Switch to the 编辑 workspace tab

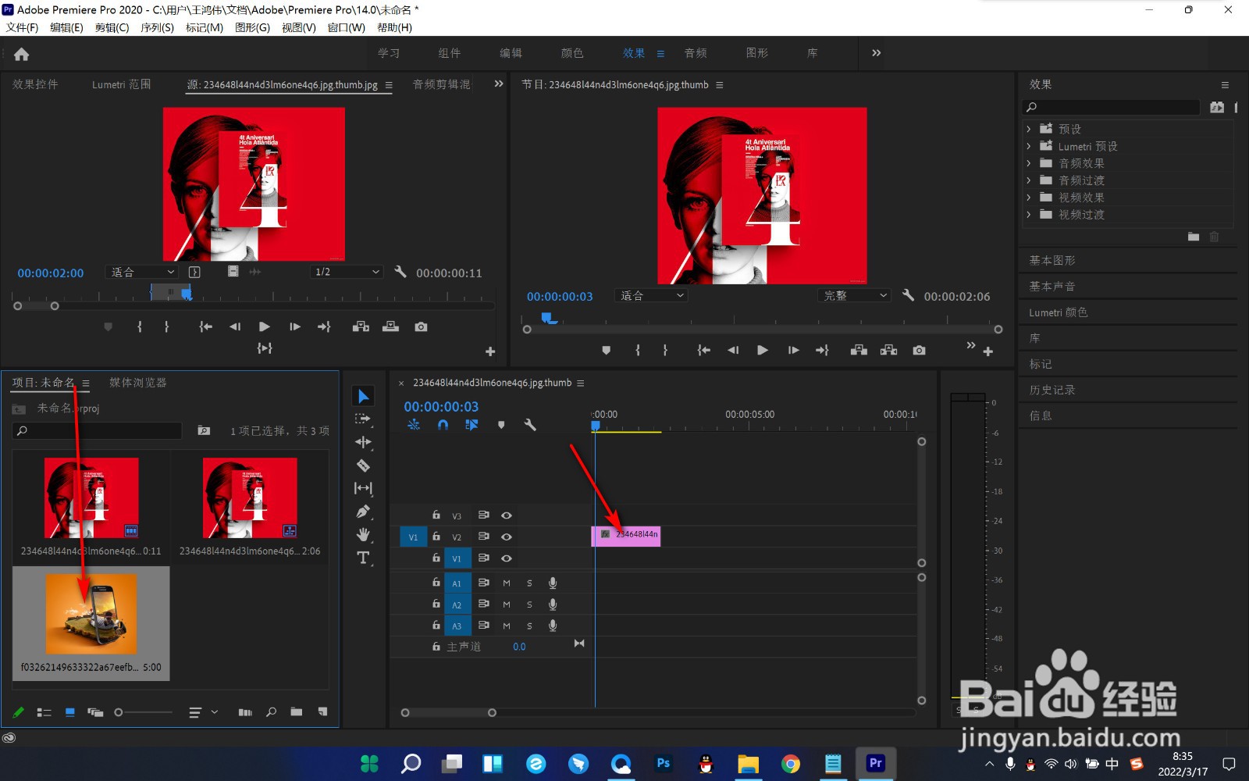[x=511, y=53]
